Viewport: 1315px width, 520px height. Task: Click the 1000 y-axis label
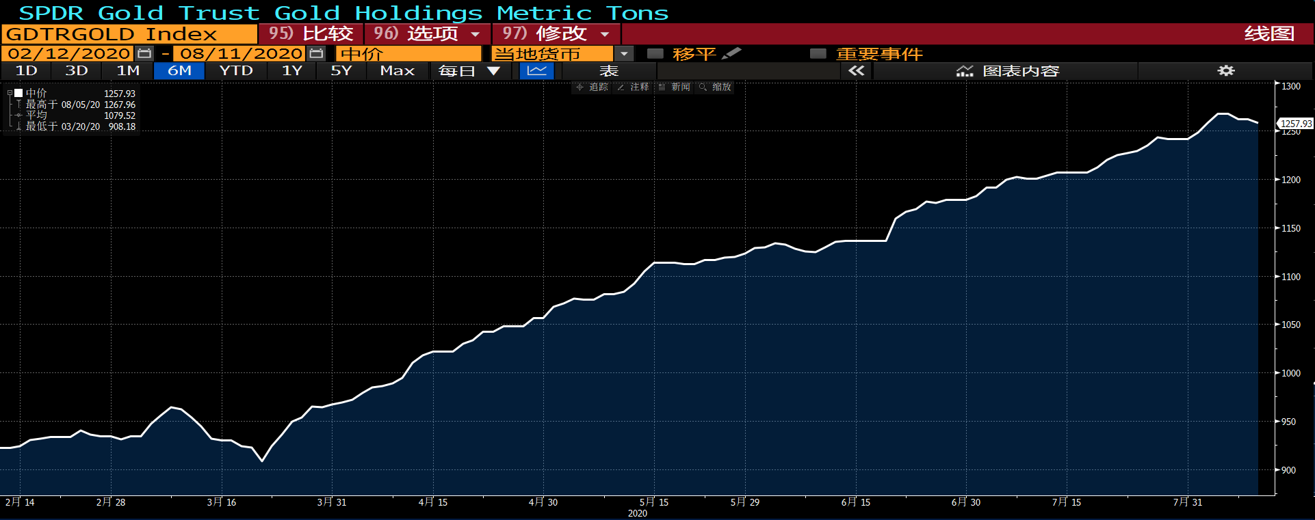(1291, 373)
